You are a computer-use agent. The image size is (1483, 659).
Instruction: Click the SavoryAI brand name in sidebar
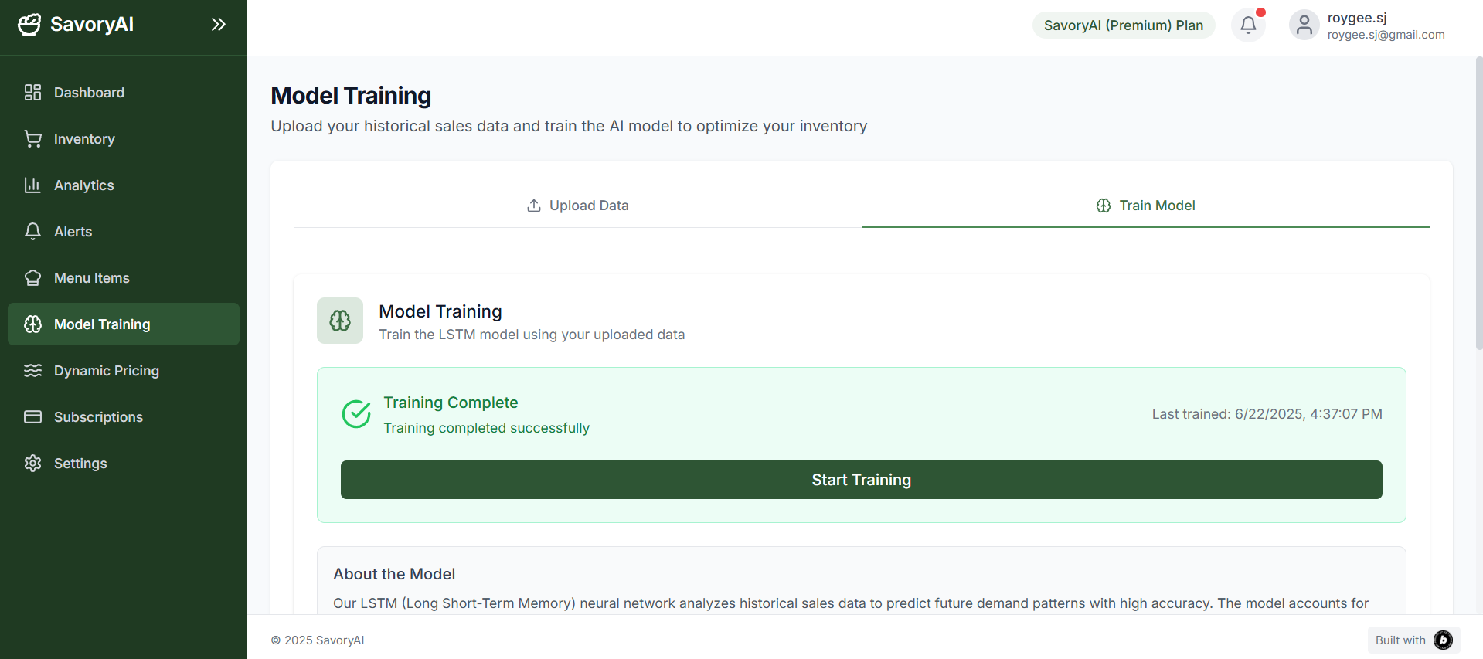(92, 25)
